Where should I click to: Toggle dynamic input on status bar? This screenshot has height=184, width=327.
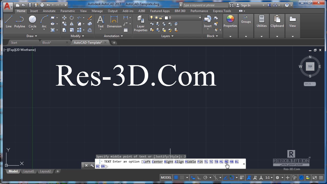point(193,178)
